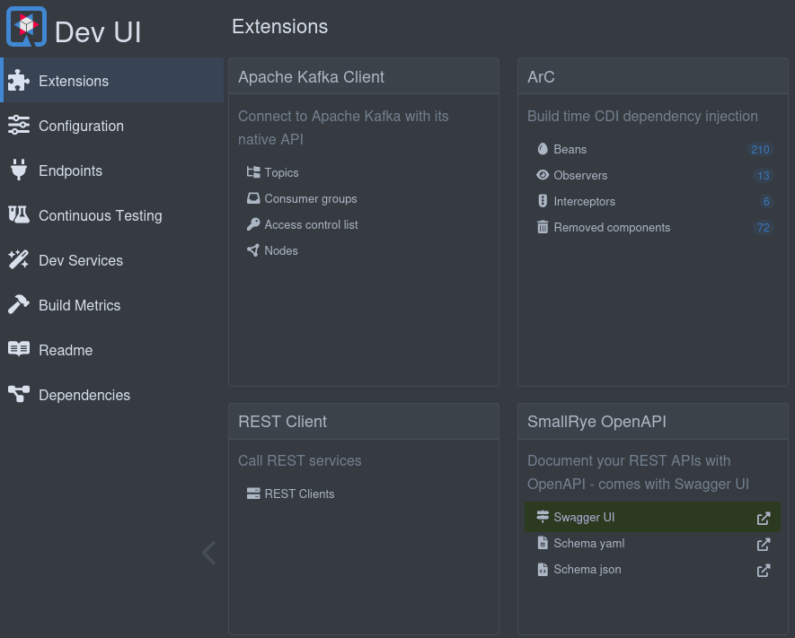Open Swagger UI external link icon
The height and width of the screenshot is (638, 795).
pos(764,518)
